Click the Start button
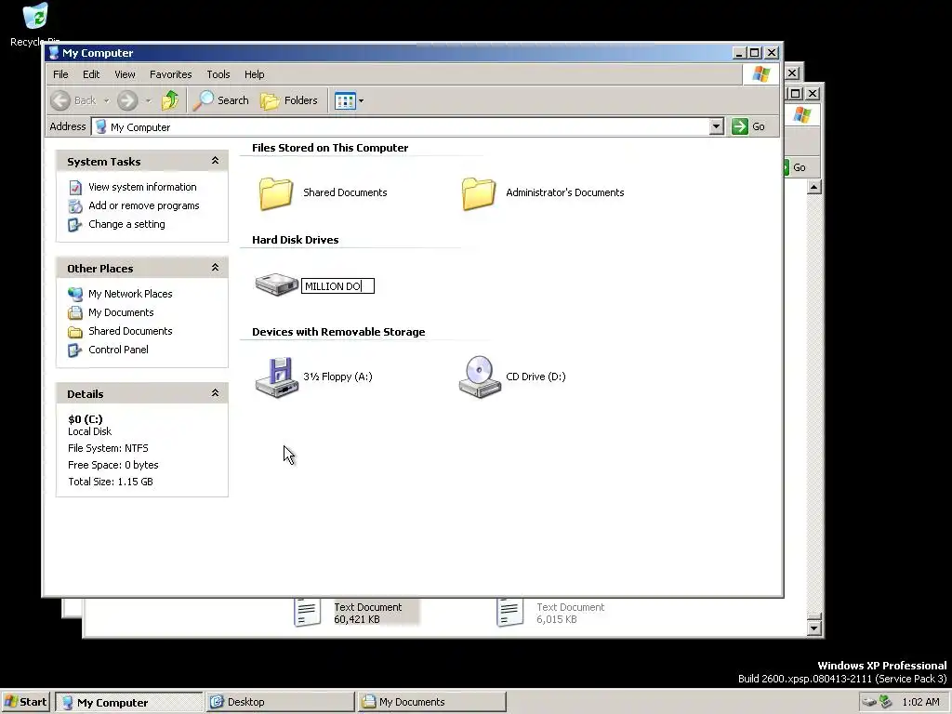 [x=25, y=702]
